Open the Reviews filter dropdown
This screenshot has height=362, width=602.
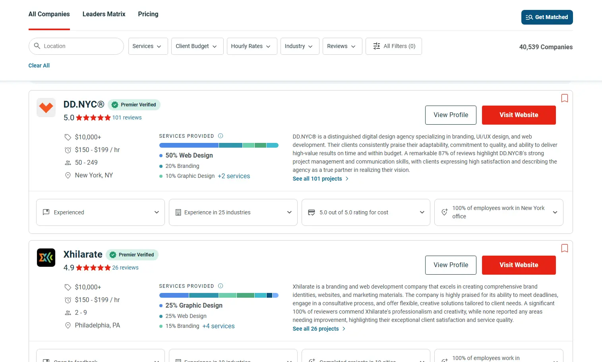[343, 46]
